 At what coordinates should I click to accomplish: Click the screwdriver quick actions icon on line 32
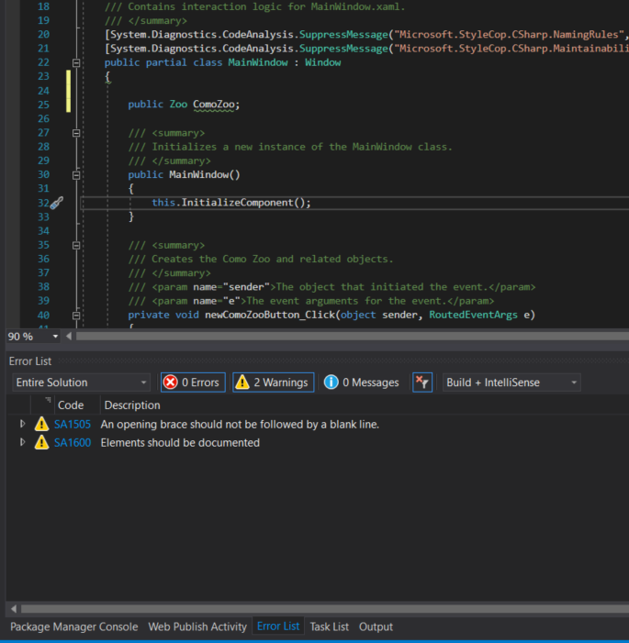click(57, 203)
